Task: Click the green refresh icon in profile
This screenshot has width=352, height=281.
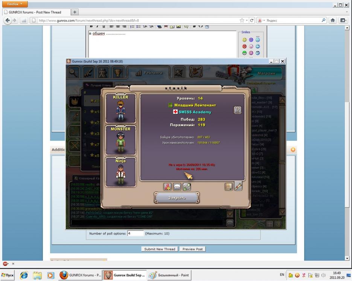Action: (x=187, y=187)
